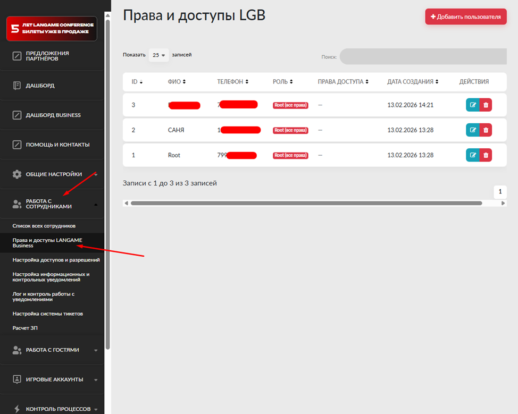Click edit icon for САНЯ row
The width and height of the screenshot is (518, 414).
472,130
